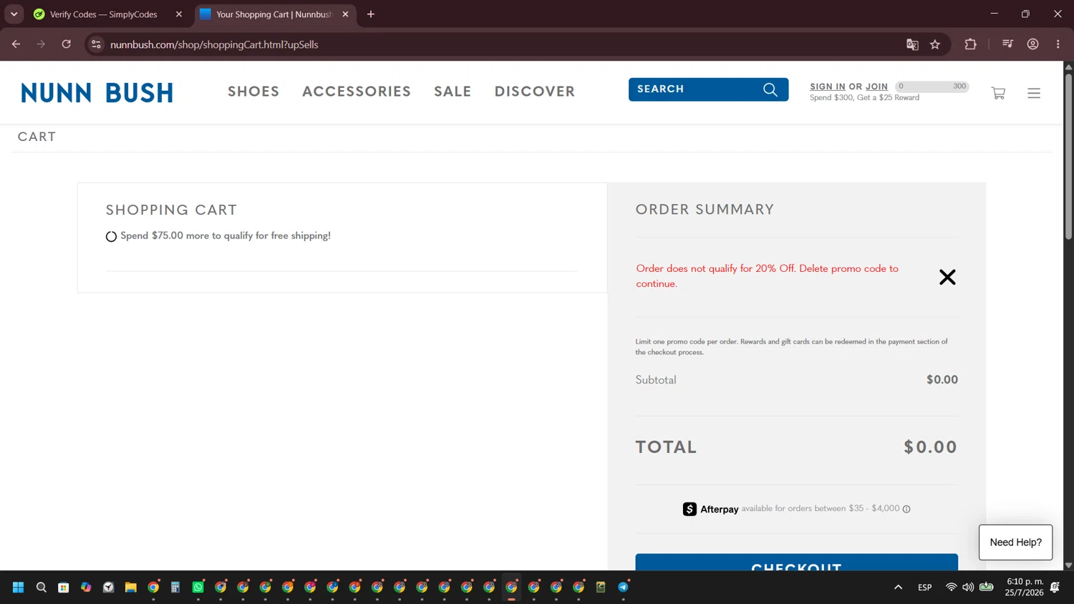Image resolution: width=1074 pixels, height=604 pixels.
Task: Bookmark this page with the star icon
Action: [935, 44]
